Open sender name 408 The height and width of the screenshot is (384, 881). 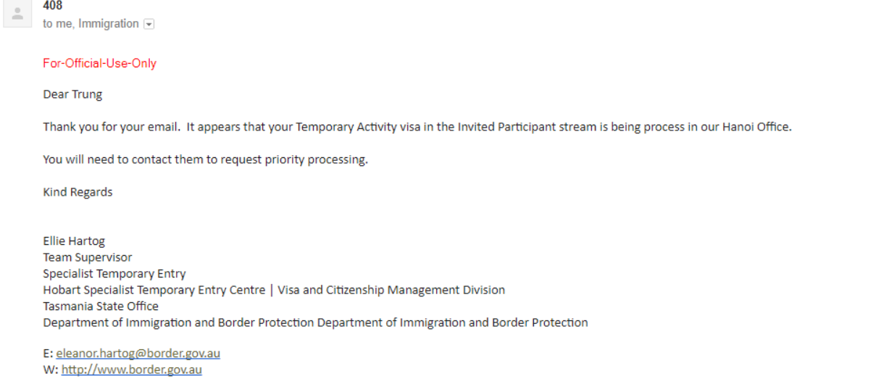(x=52, y=6)
